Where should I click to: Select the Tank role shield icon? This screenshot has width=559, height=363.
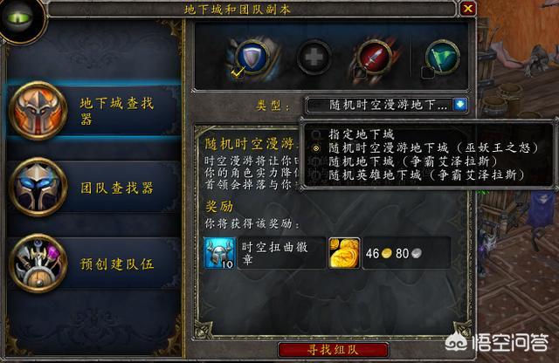(252, 58)
